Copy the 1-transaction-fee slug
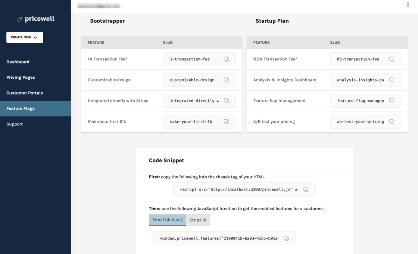This screenshot has width=418, height=254. [x=226, y=59]
